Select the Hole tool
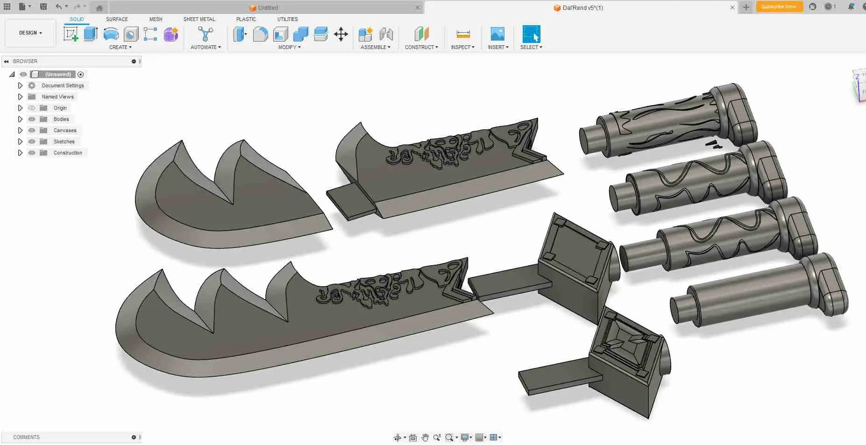Viewport: 866px width, 445px height. click(x=131, y=34)
